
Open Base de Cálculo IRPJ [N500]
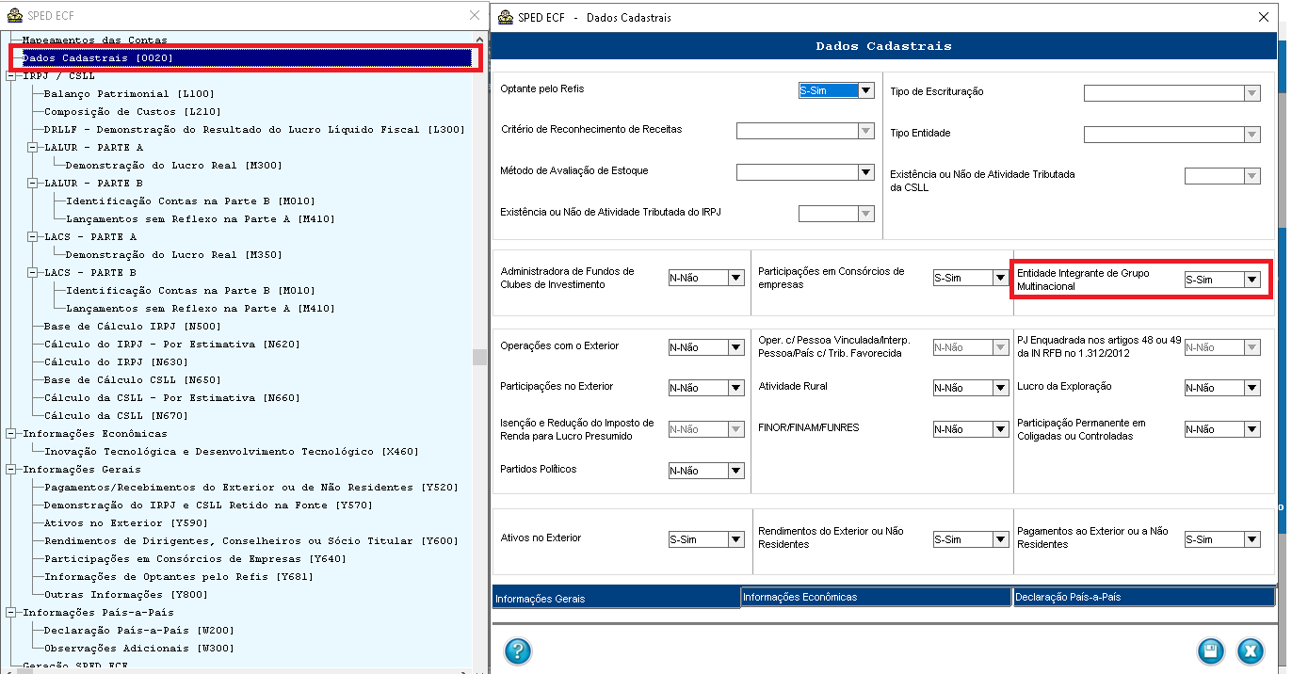click(133, 327)
